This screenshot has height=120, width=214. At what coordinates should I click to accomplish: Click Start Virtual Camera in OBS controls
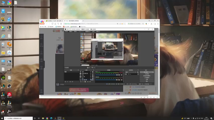point(147,76)
